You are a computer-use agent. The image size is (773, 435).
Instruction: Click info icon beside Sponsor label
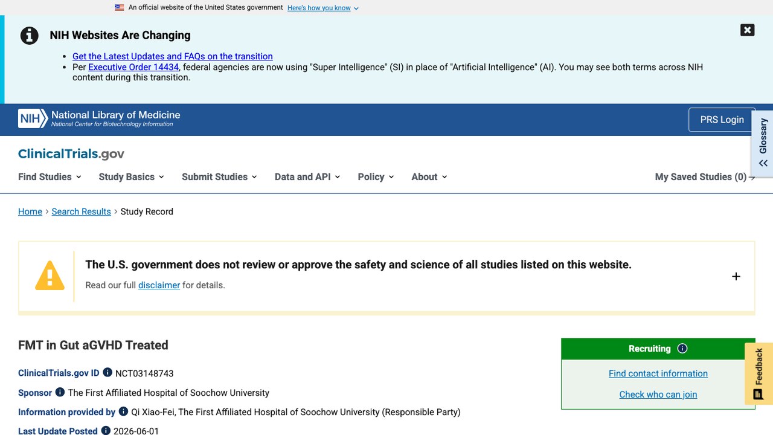[x=60, y=392]
